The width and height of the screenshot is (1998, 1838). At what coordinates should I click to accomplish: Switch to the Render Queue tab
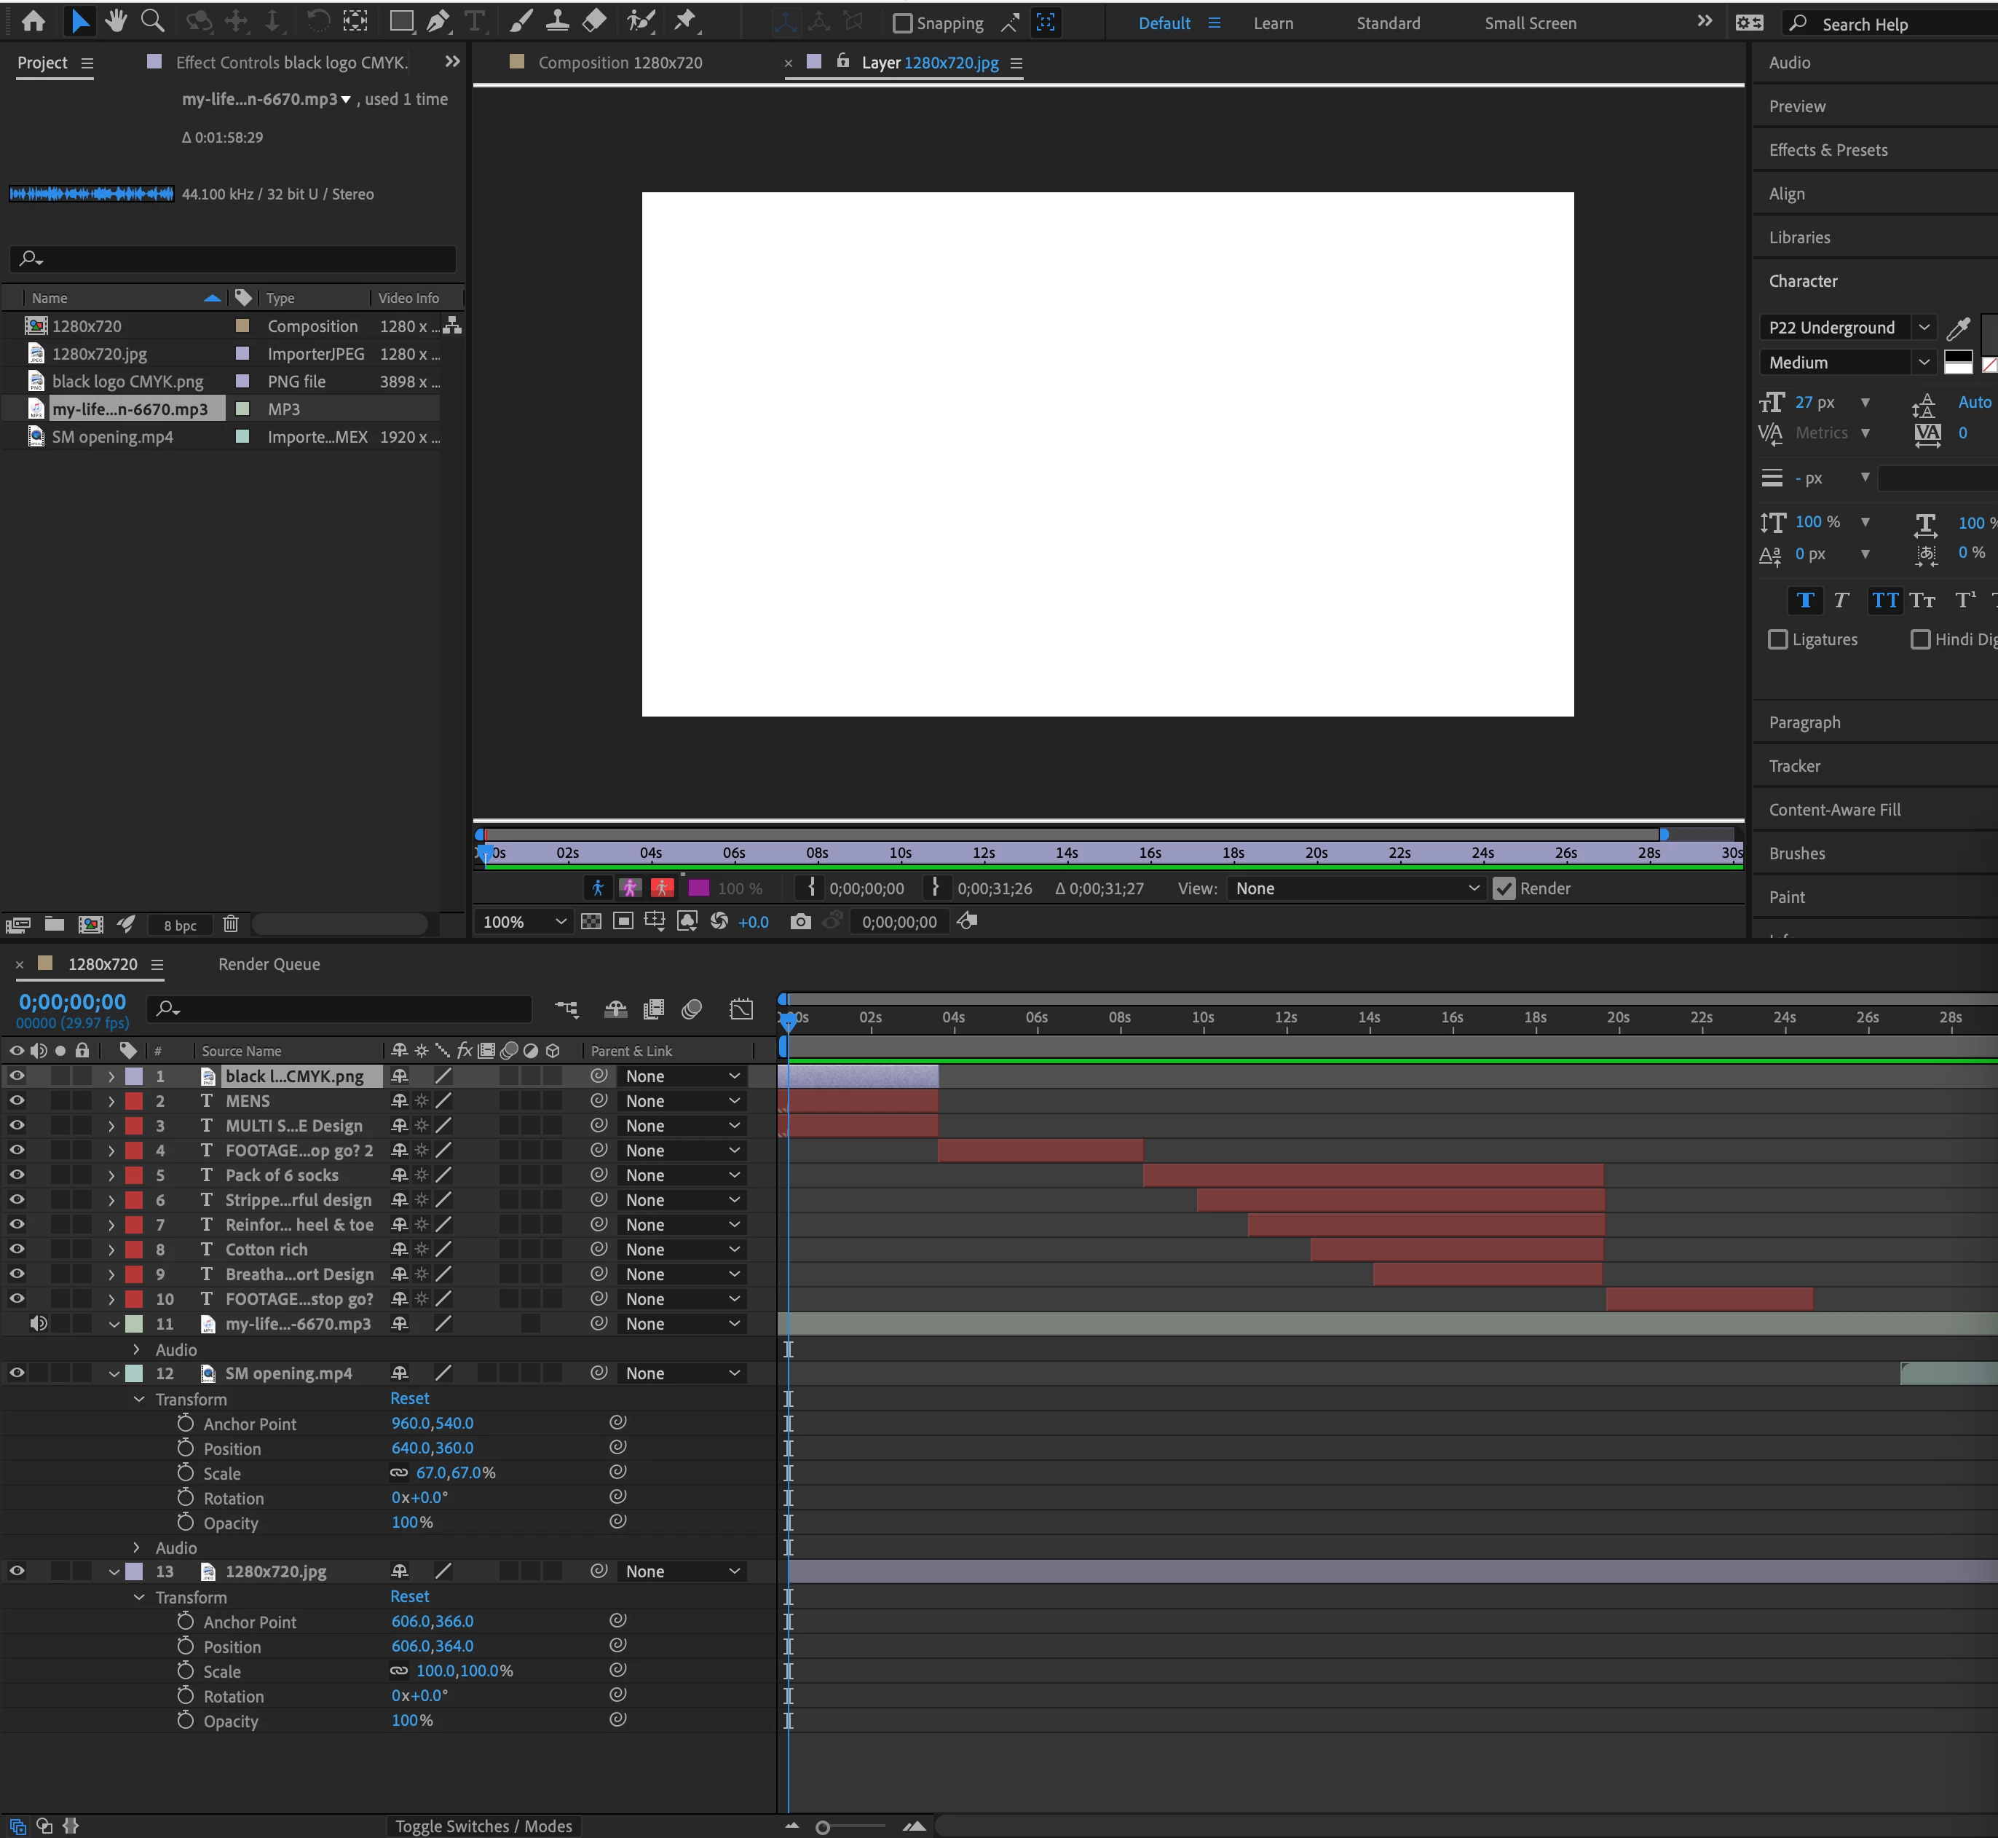269,963
